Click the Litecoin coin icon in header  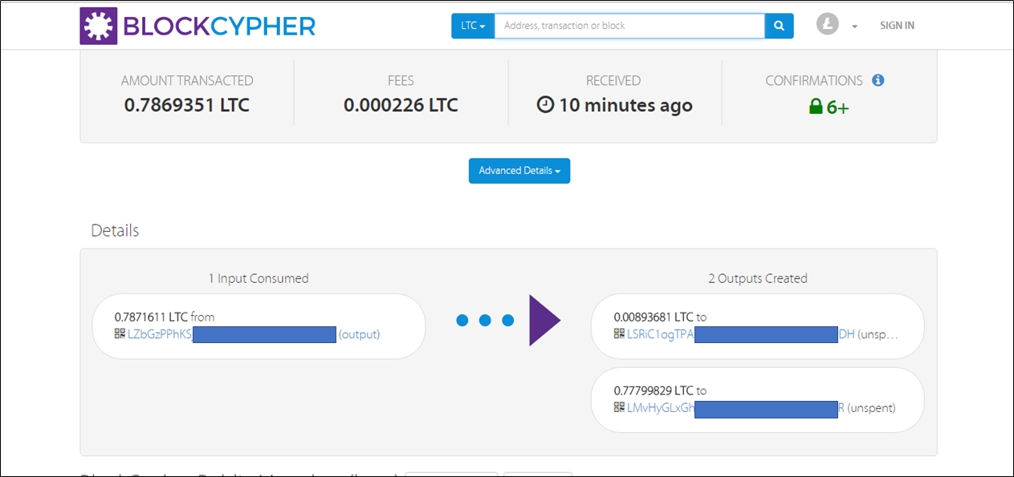828,25
